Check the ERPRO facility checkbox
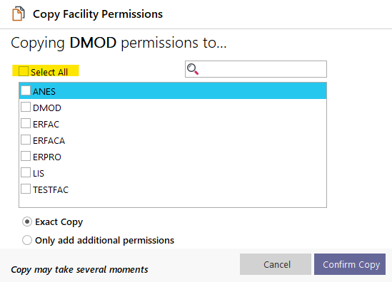This screenshot has width=392, height=282. pos(26,156)
